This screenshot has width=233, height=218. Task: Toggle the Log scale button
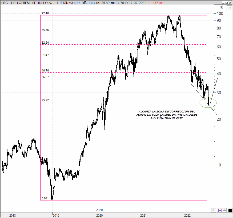tap(229, 8)
